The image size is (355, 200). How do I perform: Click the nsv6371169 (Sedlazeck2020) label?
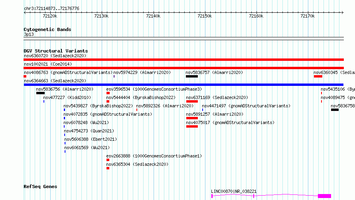point(217,97)
